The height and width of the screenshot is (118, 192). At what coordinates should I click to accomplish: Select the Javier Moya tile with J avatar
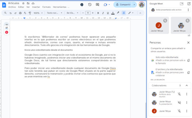(x=159, y=25)
